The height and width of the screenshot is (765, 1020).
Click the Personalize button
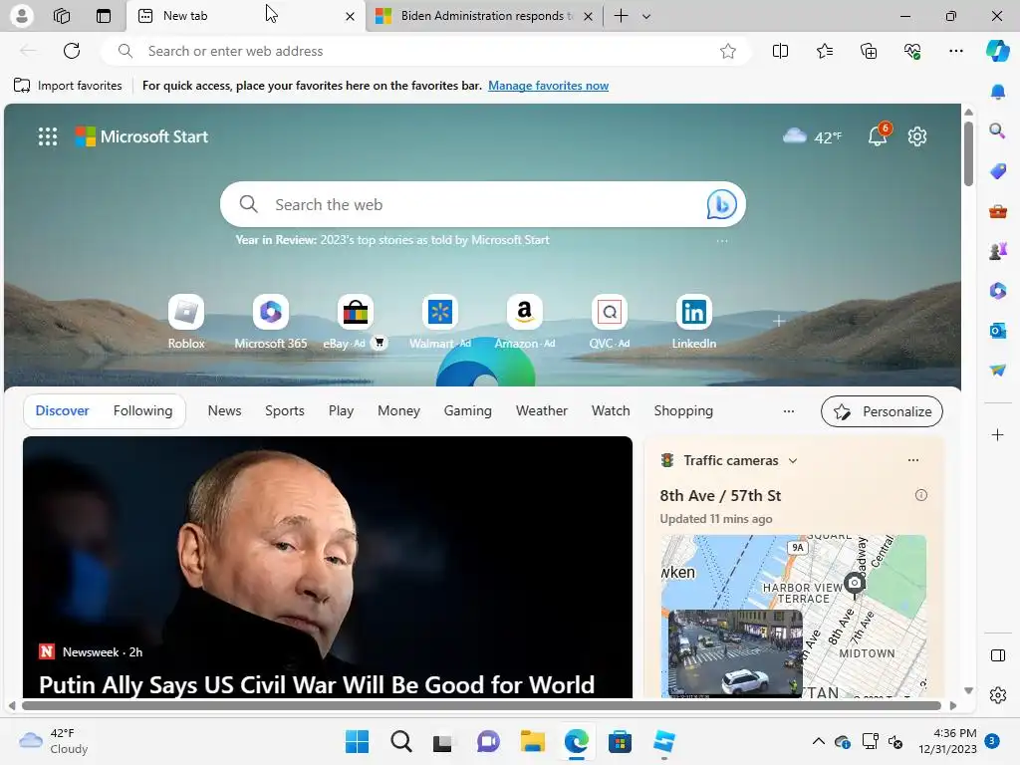click(882, 411)
